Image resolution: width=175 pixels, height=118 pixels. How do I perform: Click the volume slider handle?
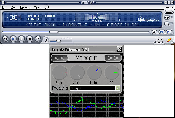pos(58,41)
